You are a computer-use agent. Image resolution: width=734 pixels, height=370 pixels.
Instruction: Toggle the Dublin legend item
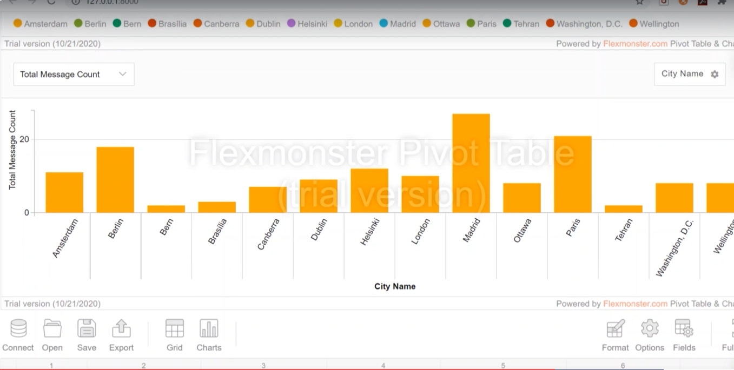263,24
